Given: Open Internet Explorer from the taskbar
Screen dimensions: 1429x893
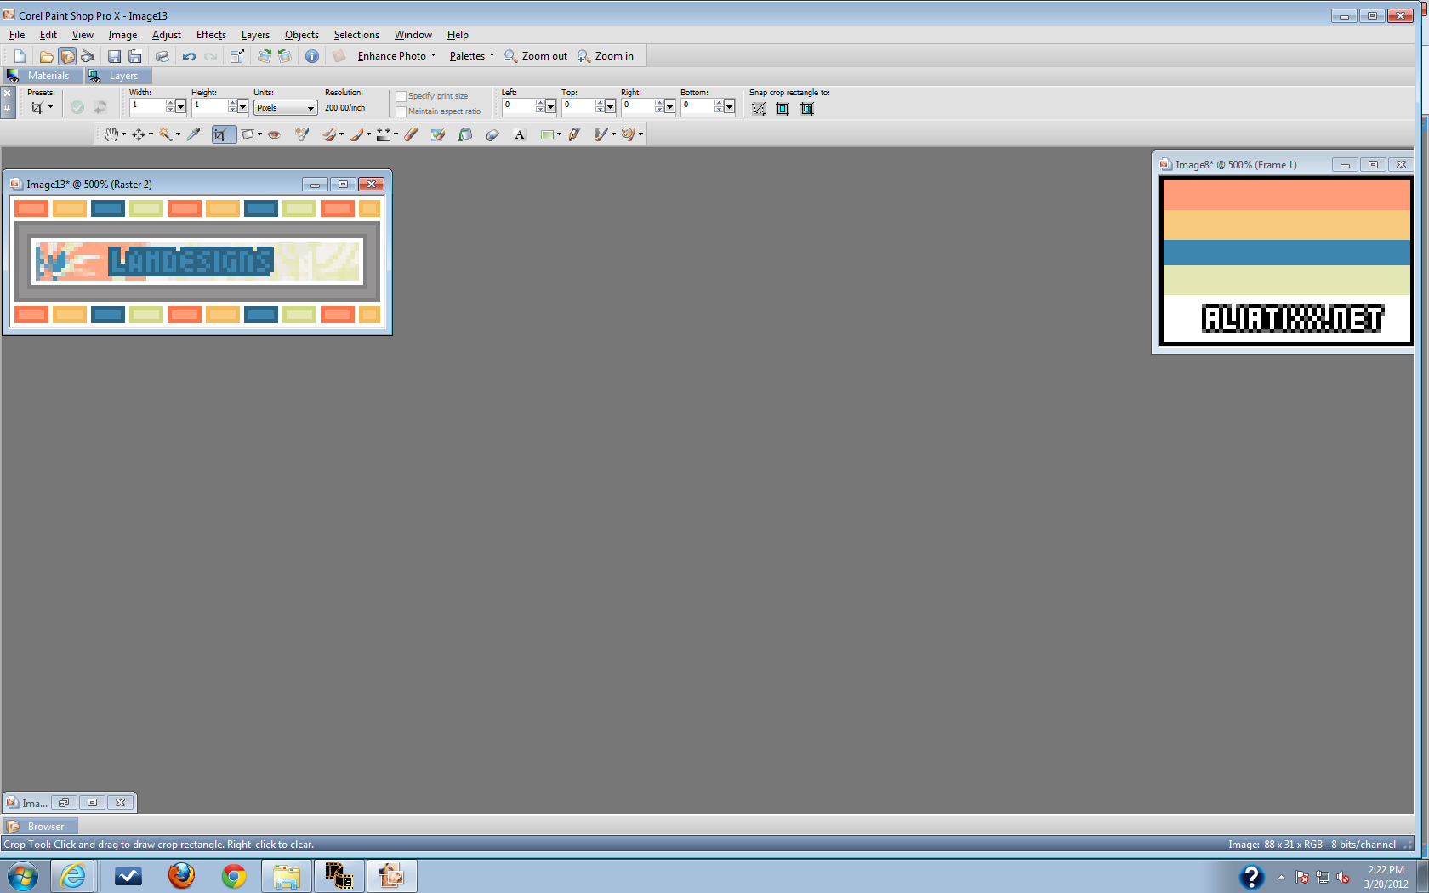Looking at the screenshot, I should 73,876.
